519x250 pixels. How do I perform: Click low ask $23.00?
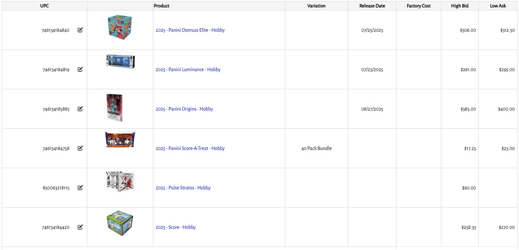coord(508,149)
